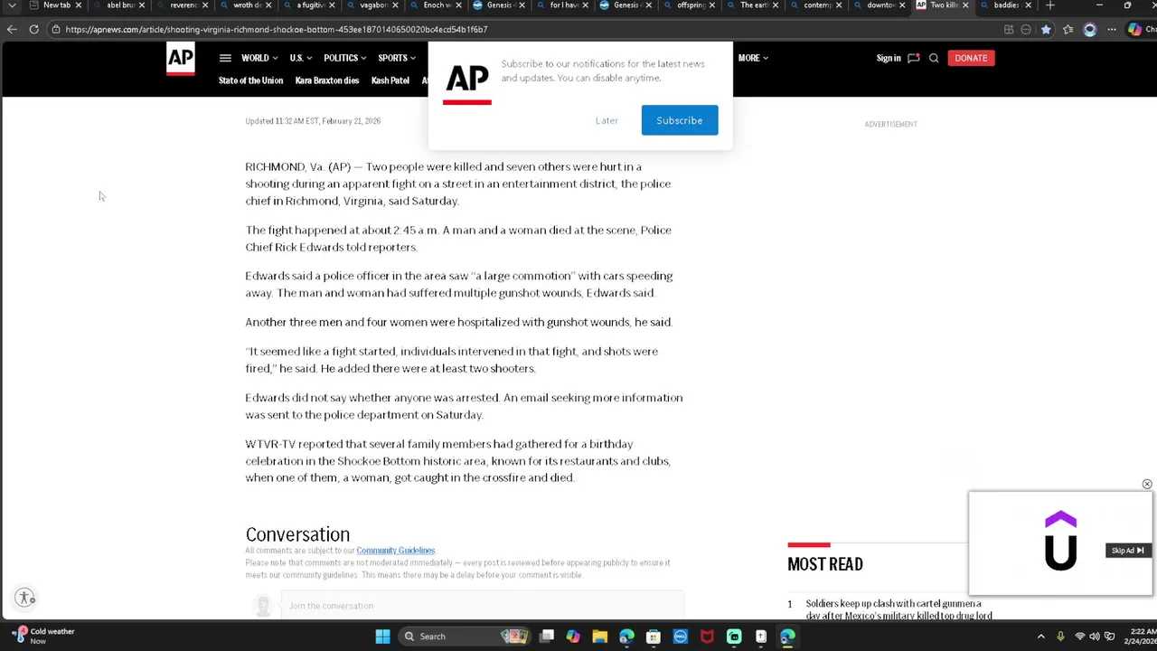Click the browser back arrow

(12, 29)
